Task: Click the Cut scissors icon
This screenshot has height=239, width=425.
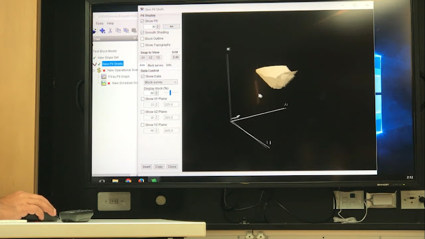Action: tap(110, 31)
